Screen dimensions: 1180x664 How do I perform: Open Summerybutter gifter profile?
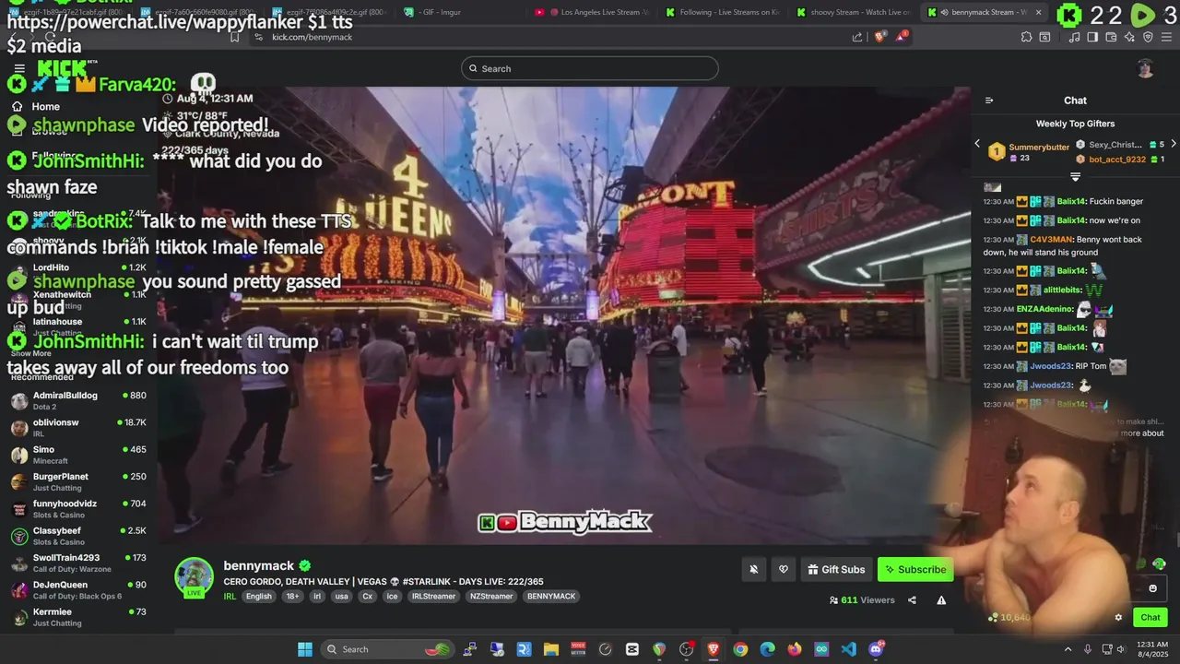(1039, 147)
